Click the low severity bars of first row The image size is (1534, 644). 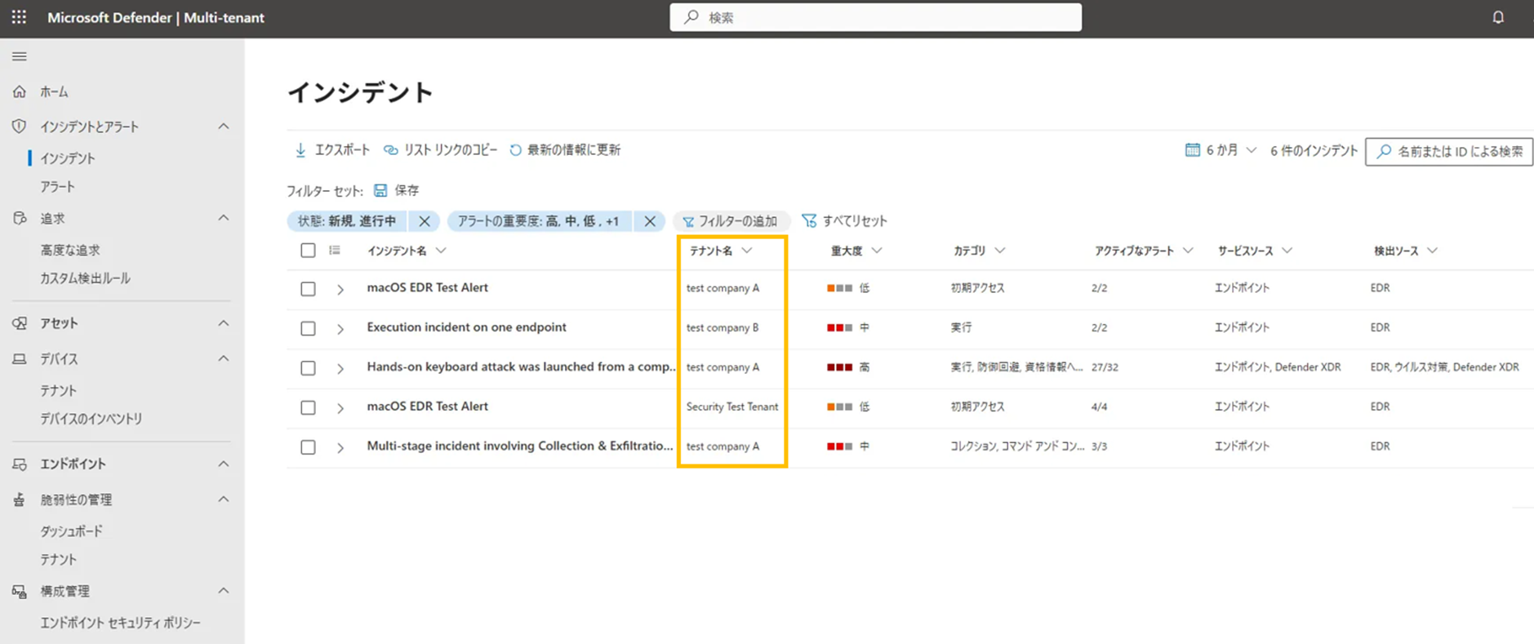(839, 288)
